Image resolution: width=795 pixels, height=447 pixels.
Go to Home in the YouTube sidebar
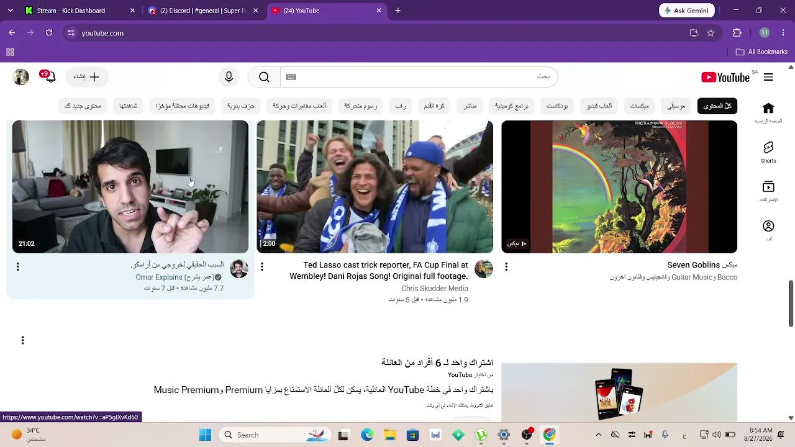point(768,113)
